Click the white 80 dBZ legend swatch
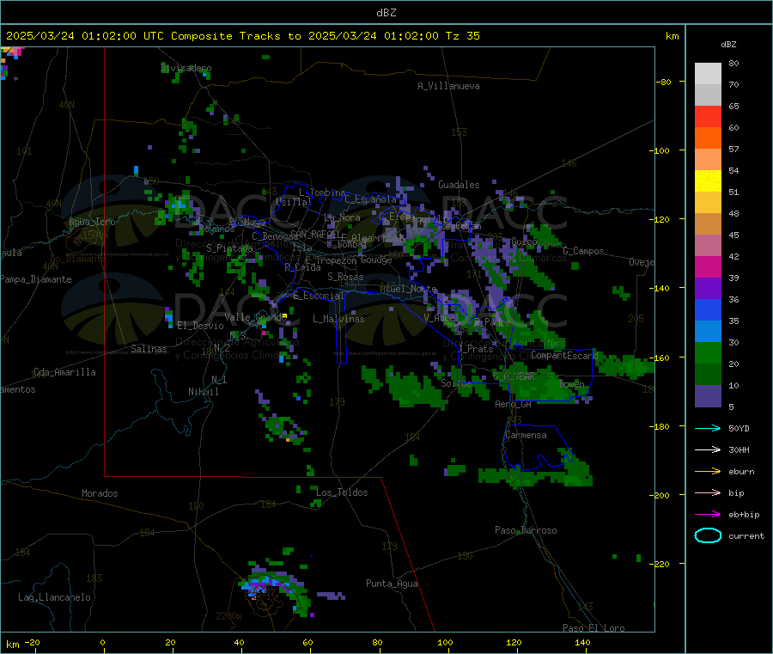Screen dimensions: 773x654 (708, 74)
